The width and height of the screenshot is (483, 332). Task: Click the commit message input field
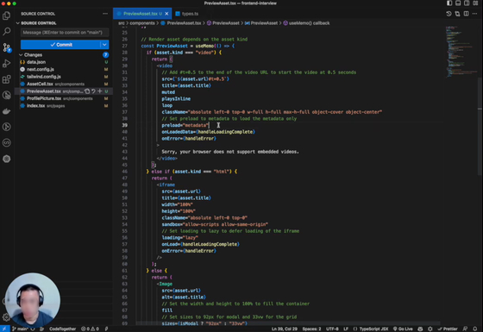pyautogui.click(x=65, y=33)
